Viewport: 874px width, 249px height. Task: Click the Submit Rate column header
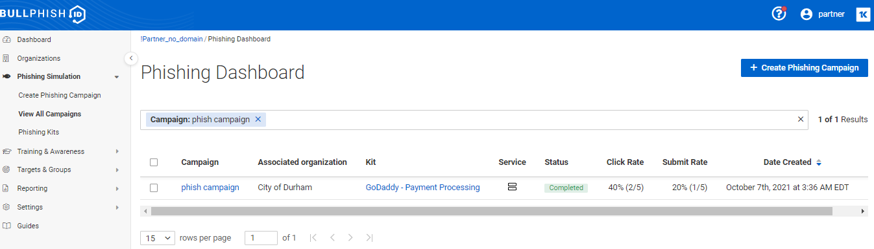click(x=685, y=162)
